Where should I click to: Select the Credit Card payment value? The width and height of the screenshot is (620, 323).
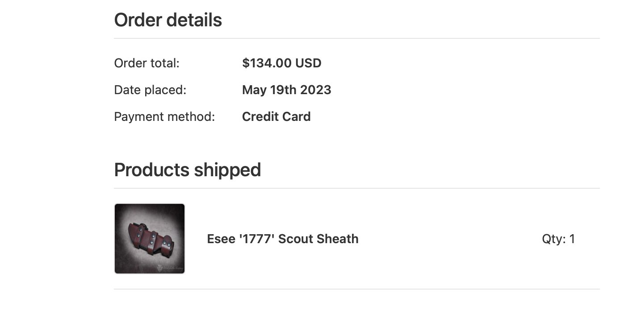(x=276, y=117)
